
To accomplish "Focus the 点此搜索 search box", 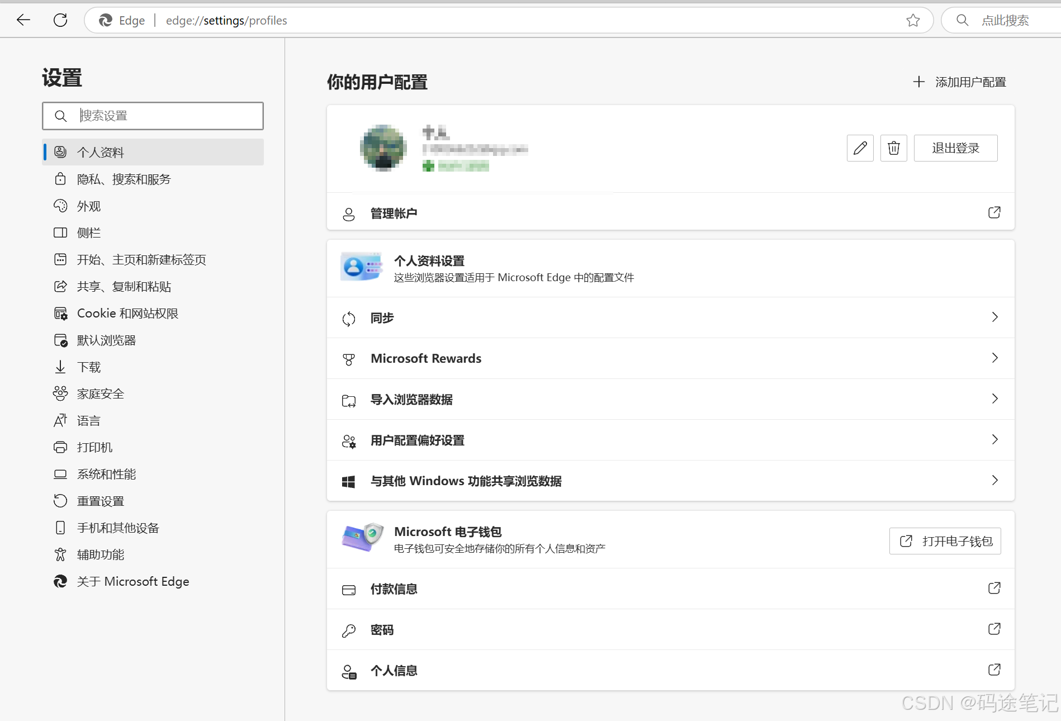I will click(1005, 21).
